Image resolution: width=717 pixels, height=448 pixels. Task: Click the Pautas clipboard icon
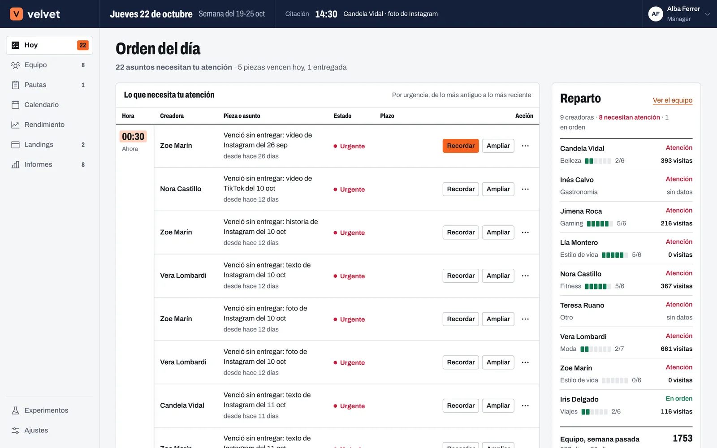(15, 85)
